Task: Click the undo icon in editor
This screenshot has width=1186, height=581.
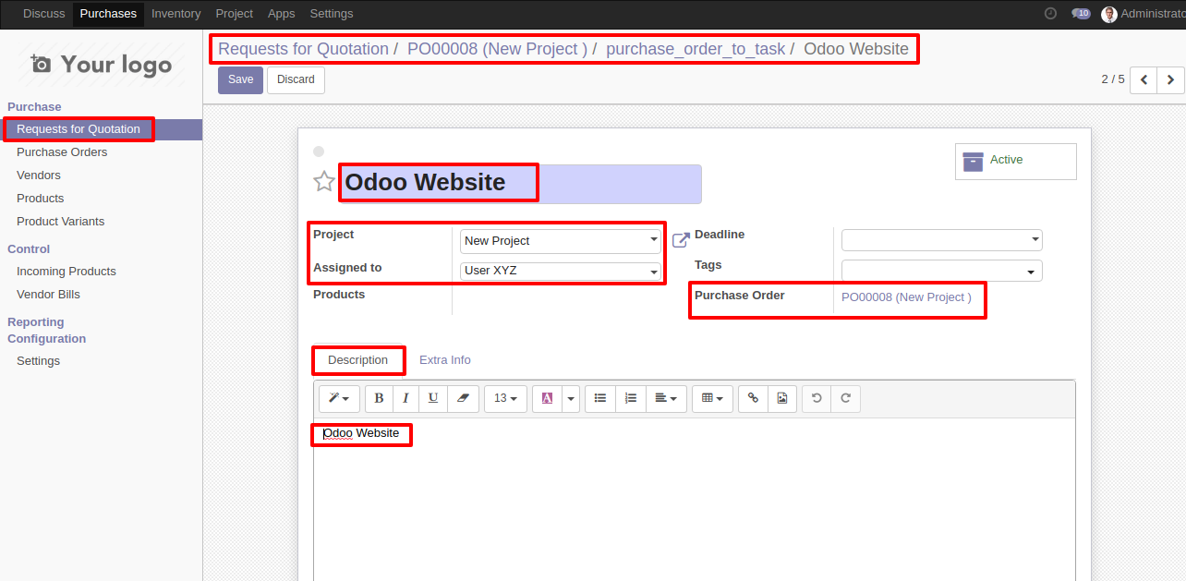Action: click(x=817, y=398)
